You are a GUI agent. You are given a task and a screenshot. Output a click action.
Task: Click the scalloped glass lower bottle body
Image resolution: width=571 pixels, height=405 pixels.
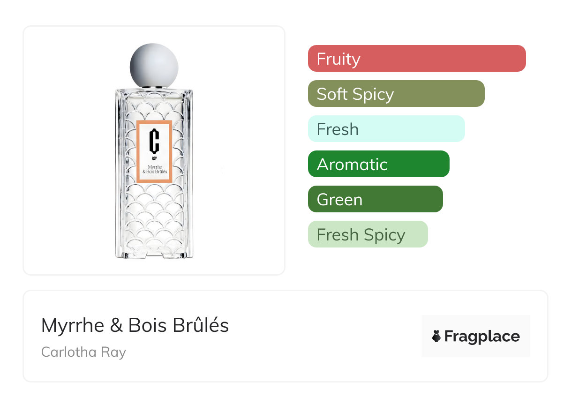pos(154,216)
